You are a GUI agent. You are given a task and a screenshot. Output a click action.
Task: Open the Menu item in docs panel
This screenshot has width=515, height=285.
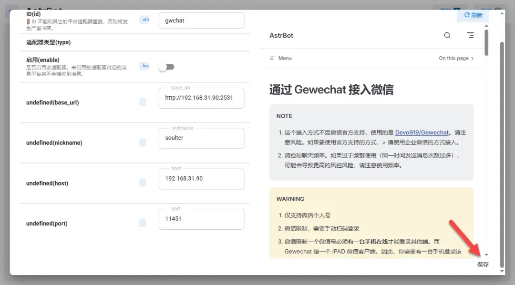pos(281,58)
